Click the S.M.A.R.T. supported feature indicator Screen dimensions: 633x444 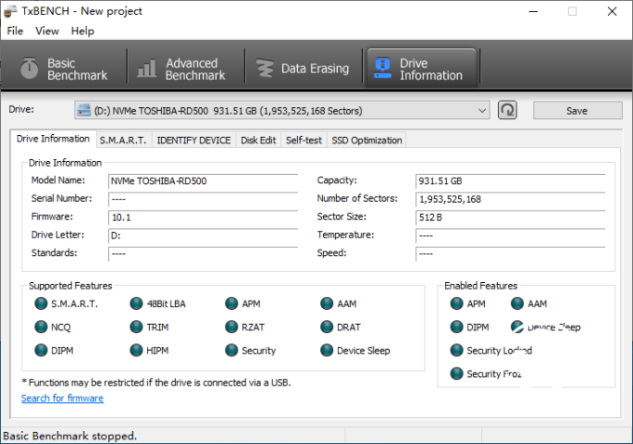point(41,303)
